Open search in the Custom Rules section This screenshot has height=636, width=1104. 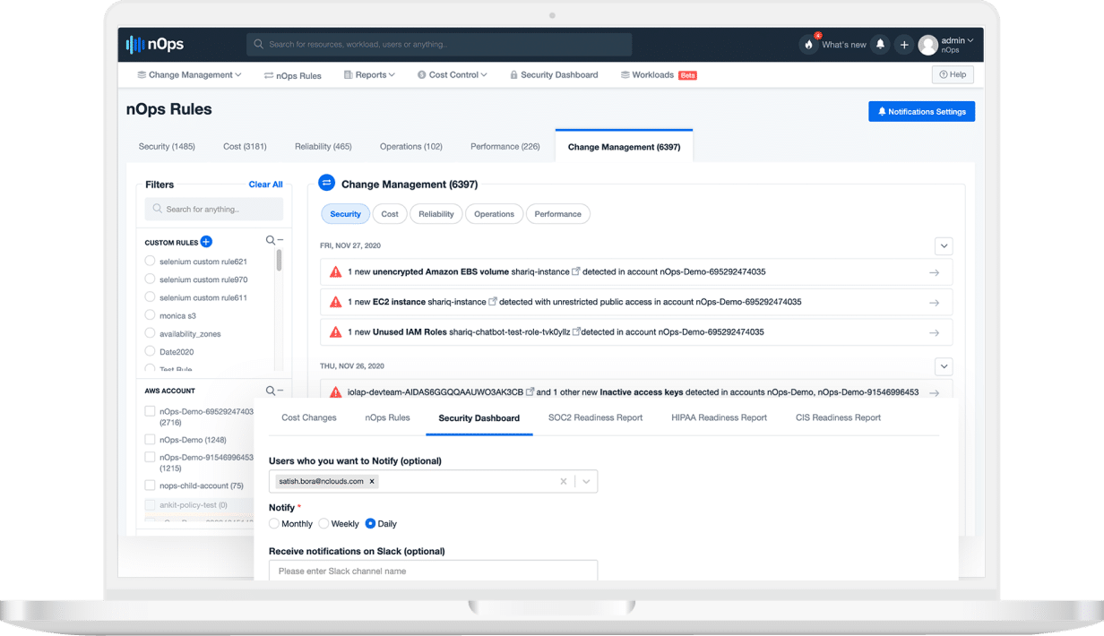point(270,241)
